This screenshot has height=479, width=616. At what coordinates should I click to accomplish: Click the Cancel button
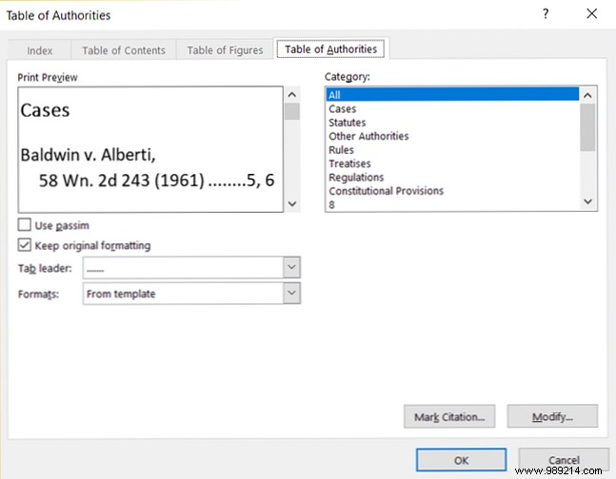pos(564,460)
